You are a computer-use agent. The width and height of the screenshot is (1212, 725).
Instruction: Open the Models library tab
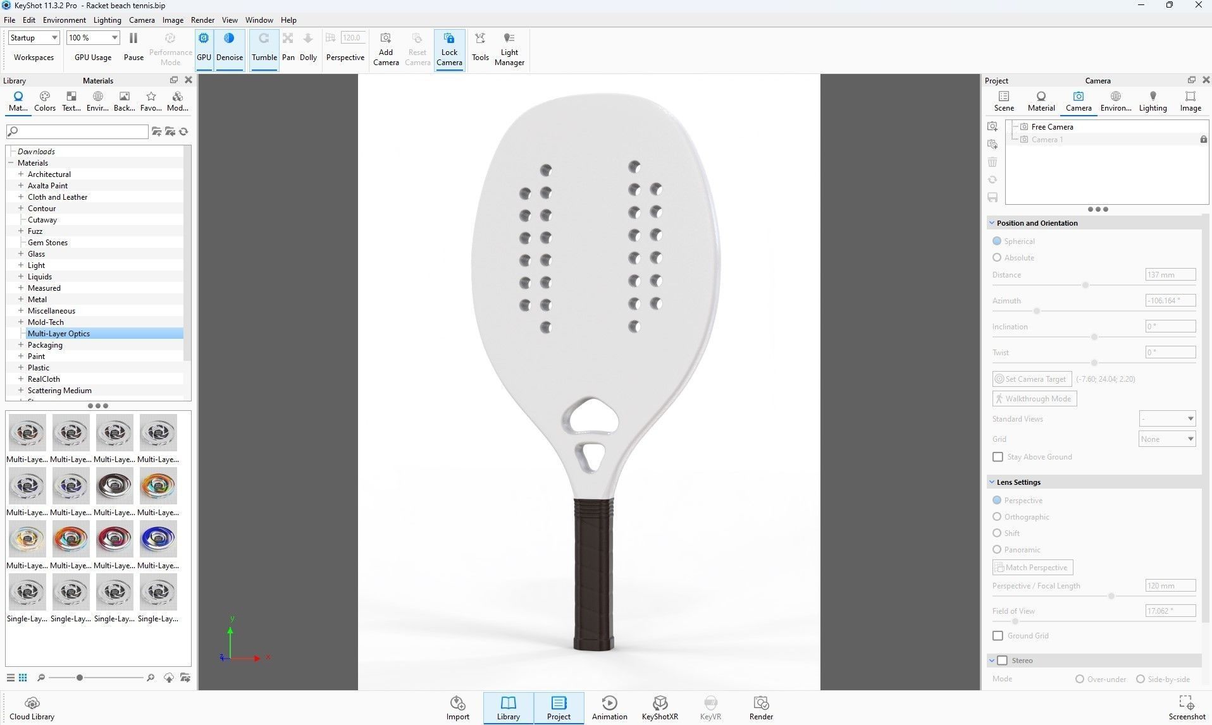(178, 101)
